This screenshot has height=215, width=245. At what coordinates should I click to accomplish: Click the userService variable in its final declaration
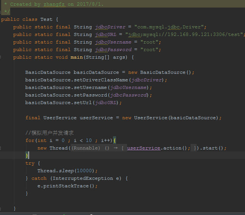(x=96, y=118)
